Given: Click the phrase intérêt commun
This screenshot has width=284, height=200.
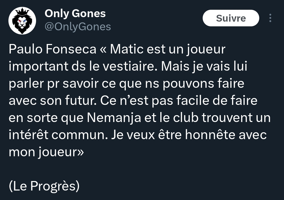Looking at the screenshot, I should (57, 135).
